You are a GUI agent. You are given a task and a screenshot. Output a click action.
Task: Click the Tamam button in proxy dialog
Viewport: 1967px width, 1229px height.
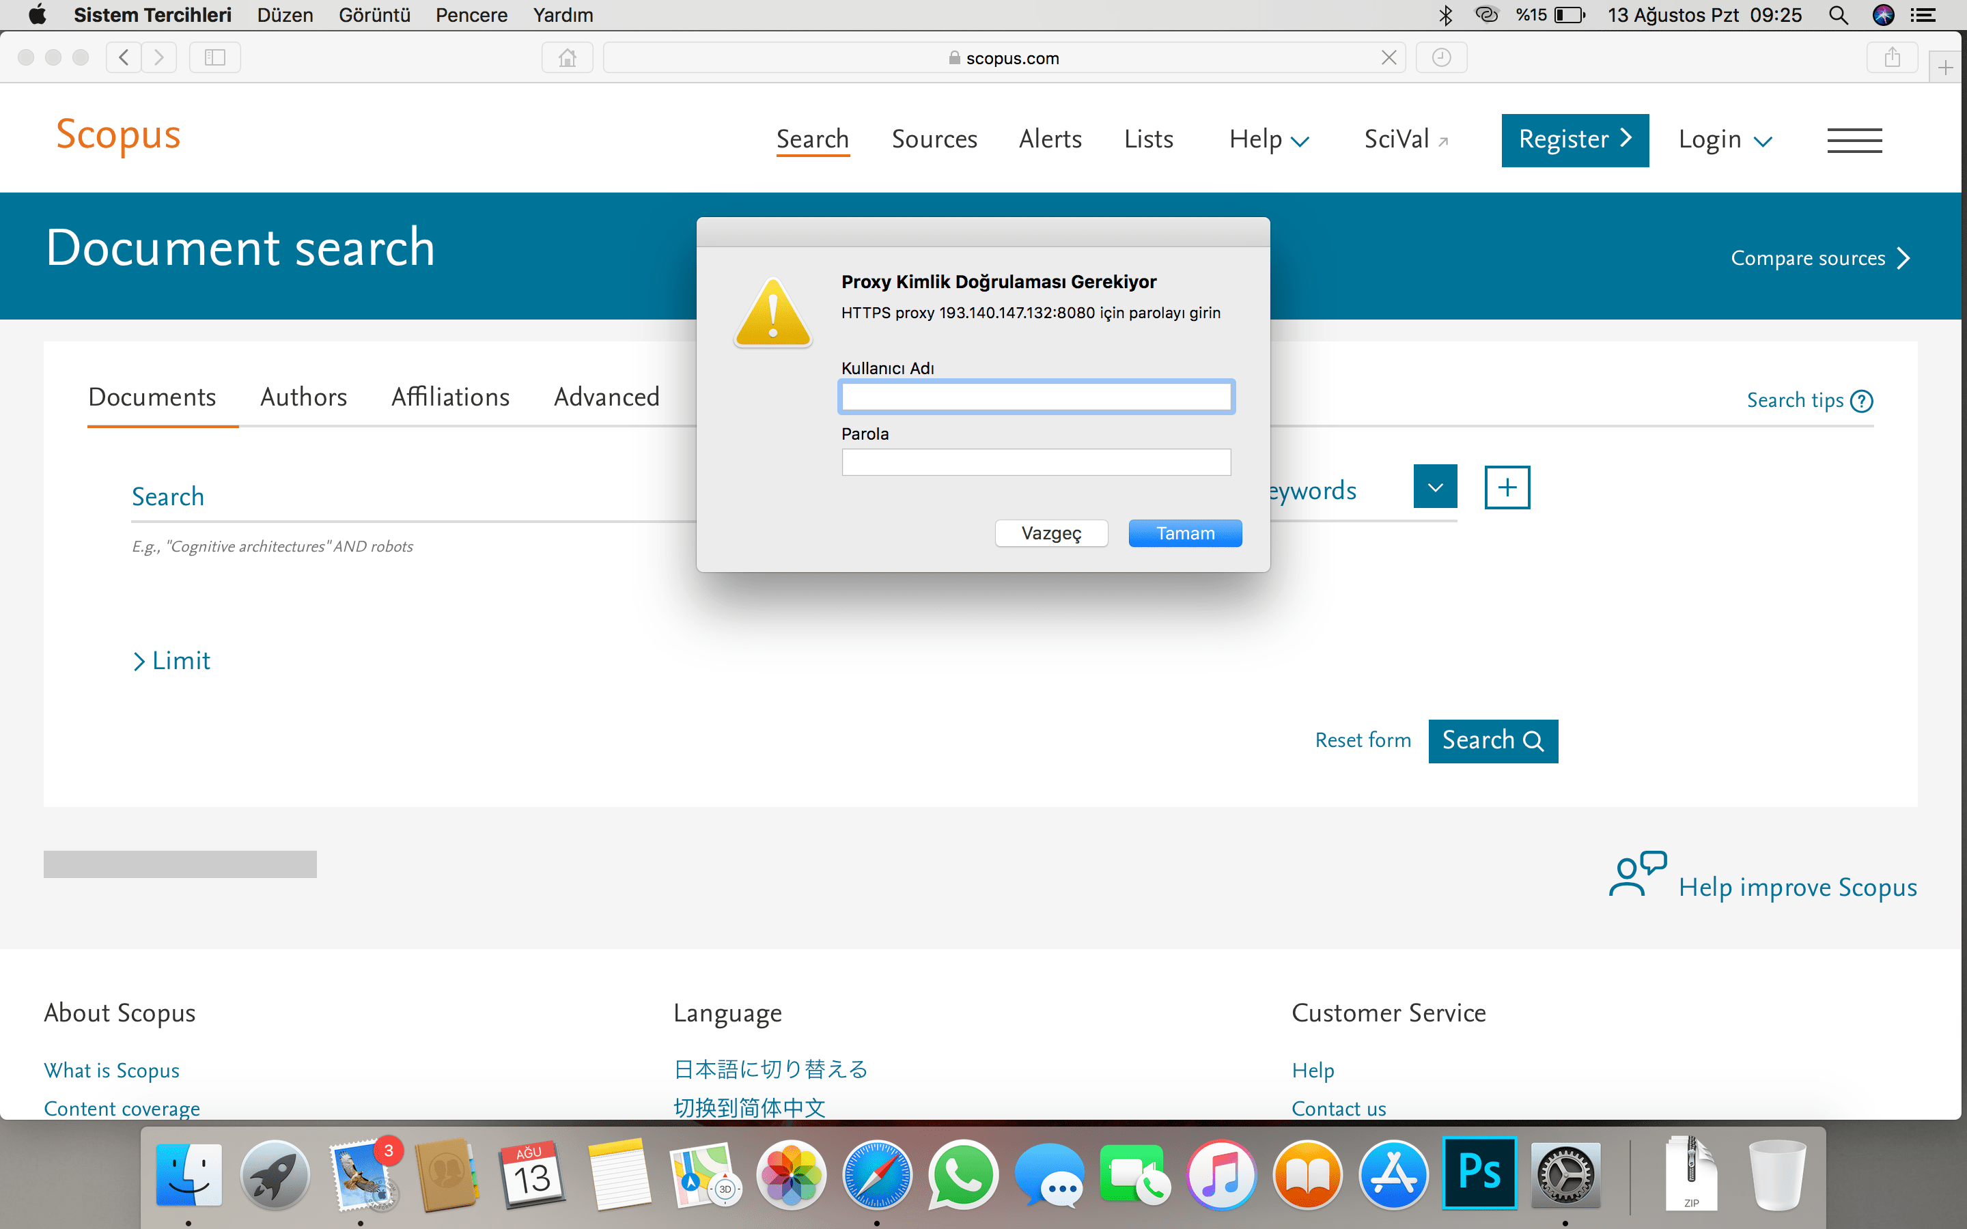1184,533
